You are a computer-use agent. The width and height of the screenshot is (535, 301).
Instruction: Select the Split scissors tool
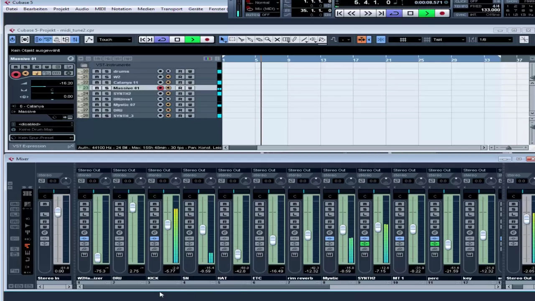(x=241, y=39)
